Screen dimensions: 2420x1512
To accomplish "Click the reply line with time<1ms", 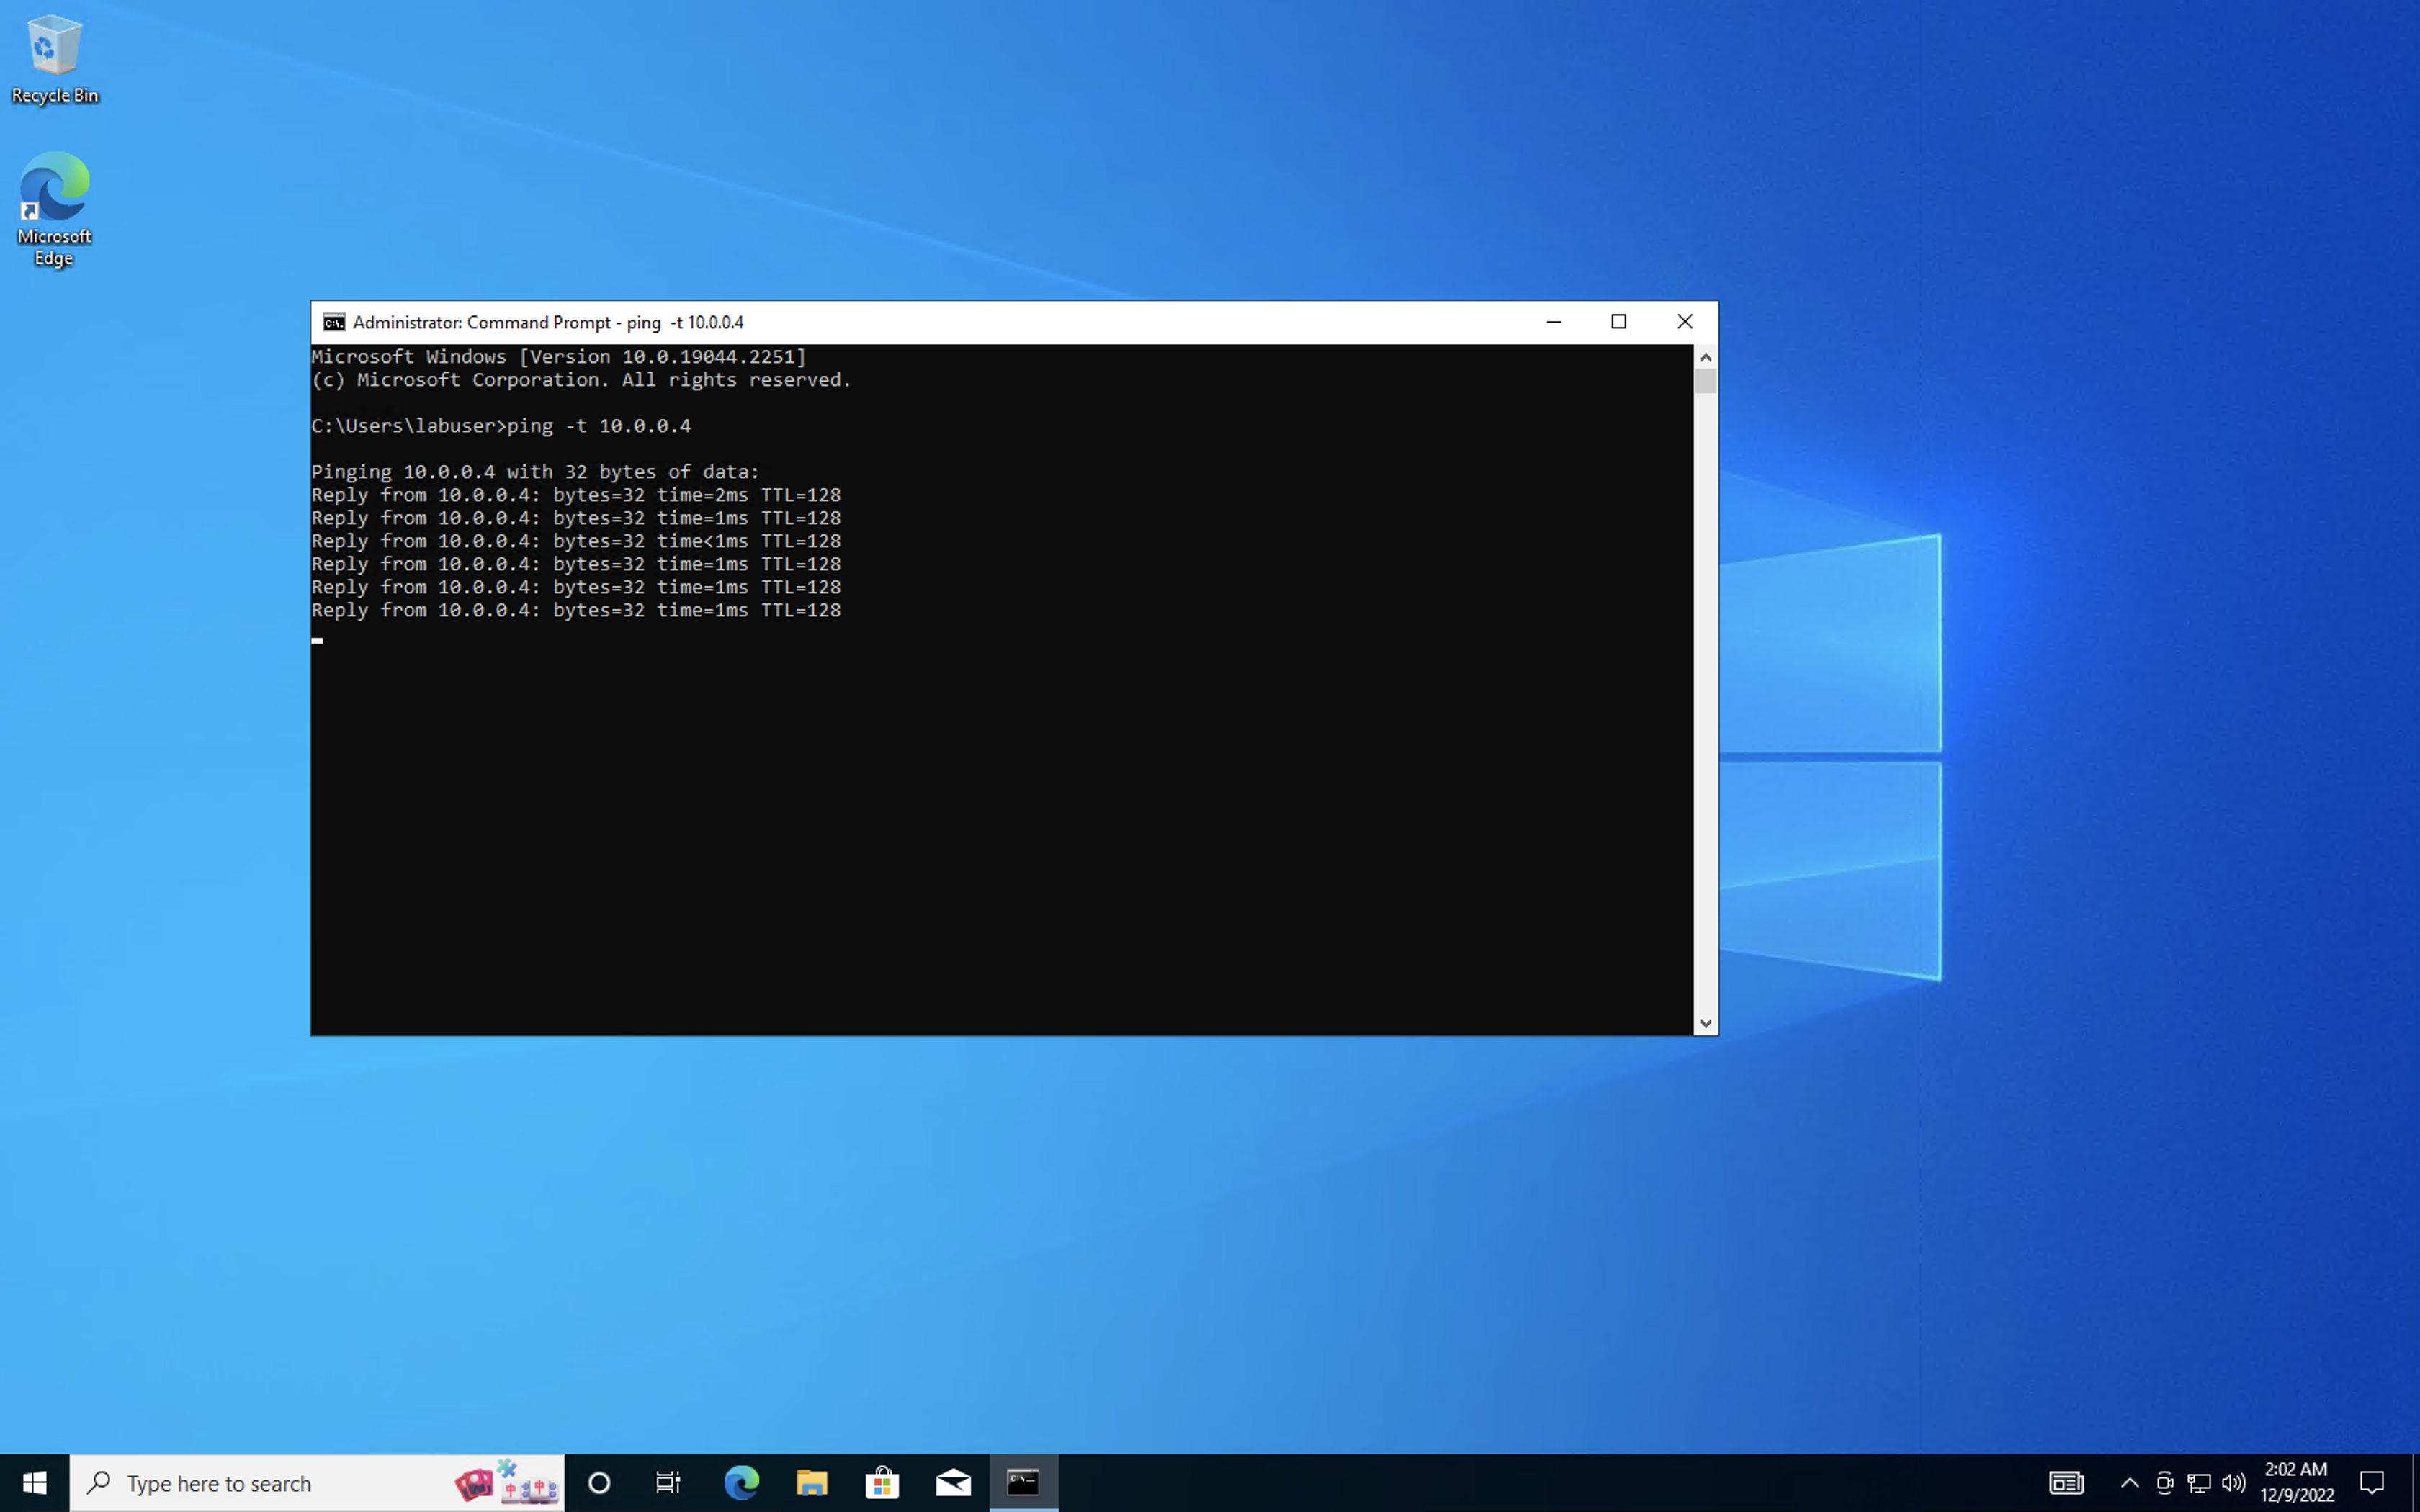I will 576,541.
